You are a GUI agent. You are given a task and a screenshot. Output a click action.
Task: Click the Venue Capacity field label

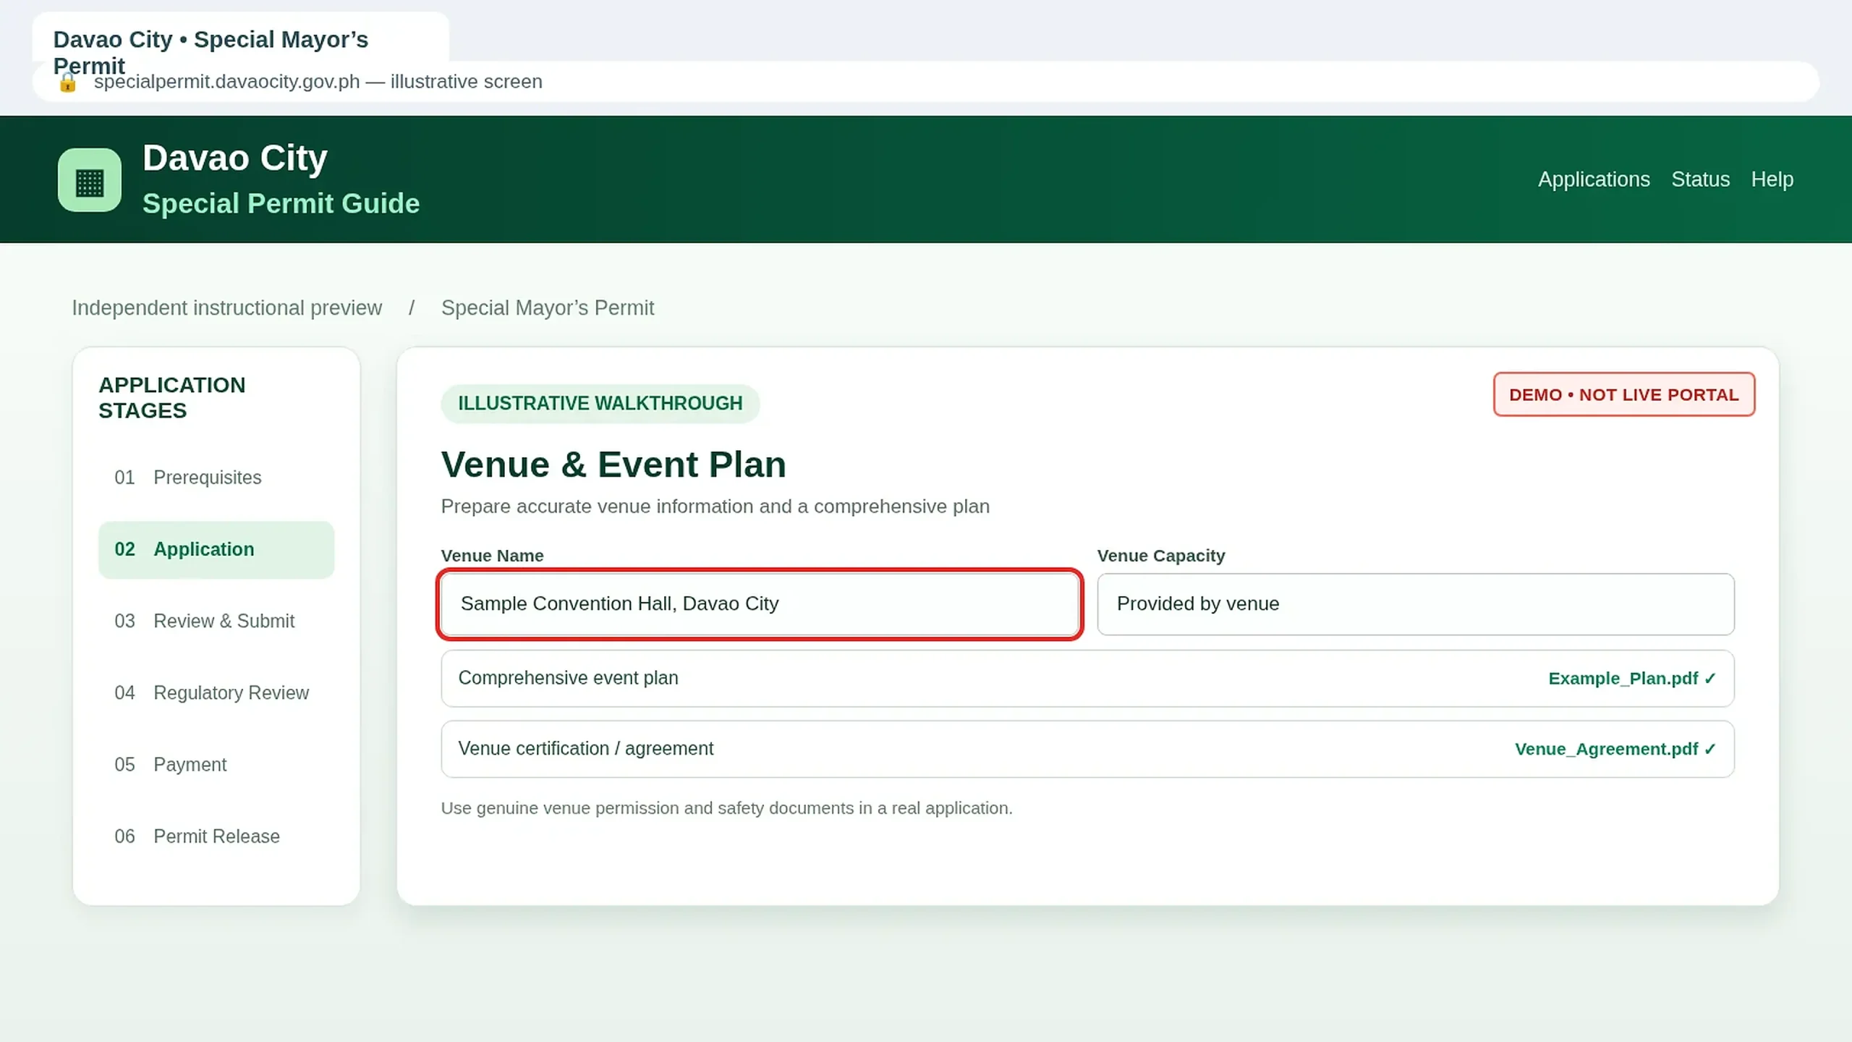pos(1160,556)
